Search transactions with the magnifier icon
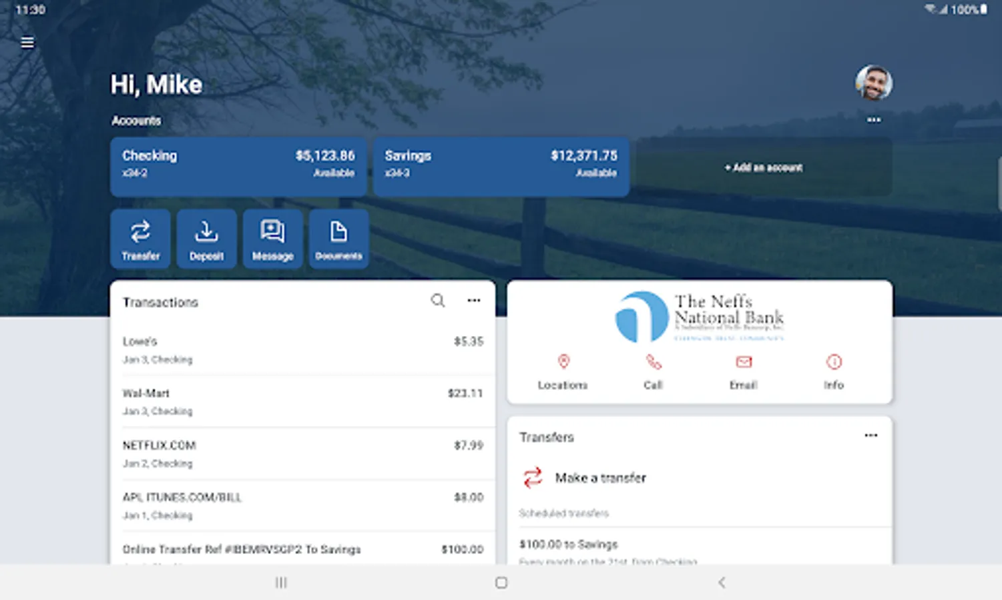 coord(438,301)
